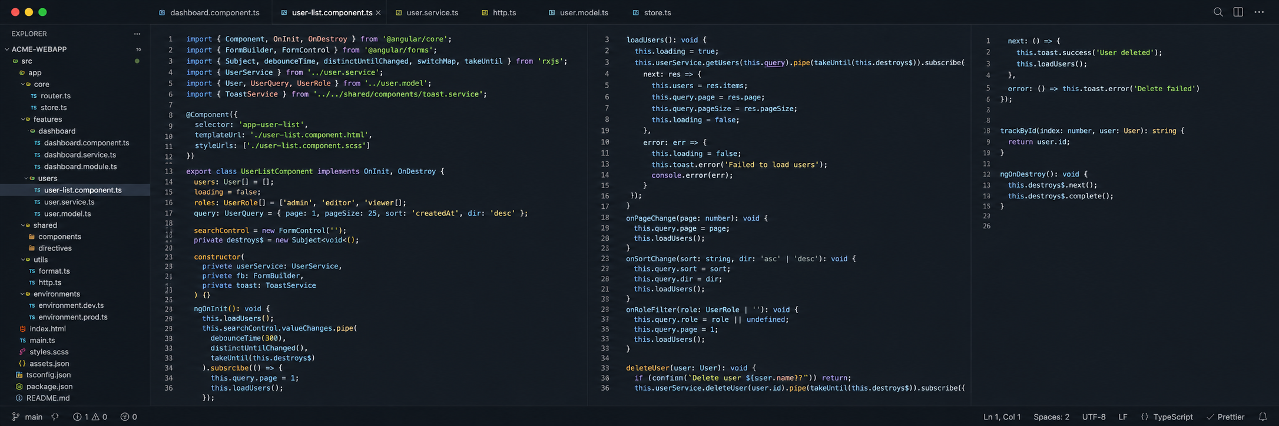The image size is (1279, 426).
Task: Collapse the ACME-WEBAPP root folder
Action: (39, 49)
